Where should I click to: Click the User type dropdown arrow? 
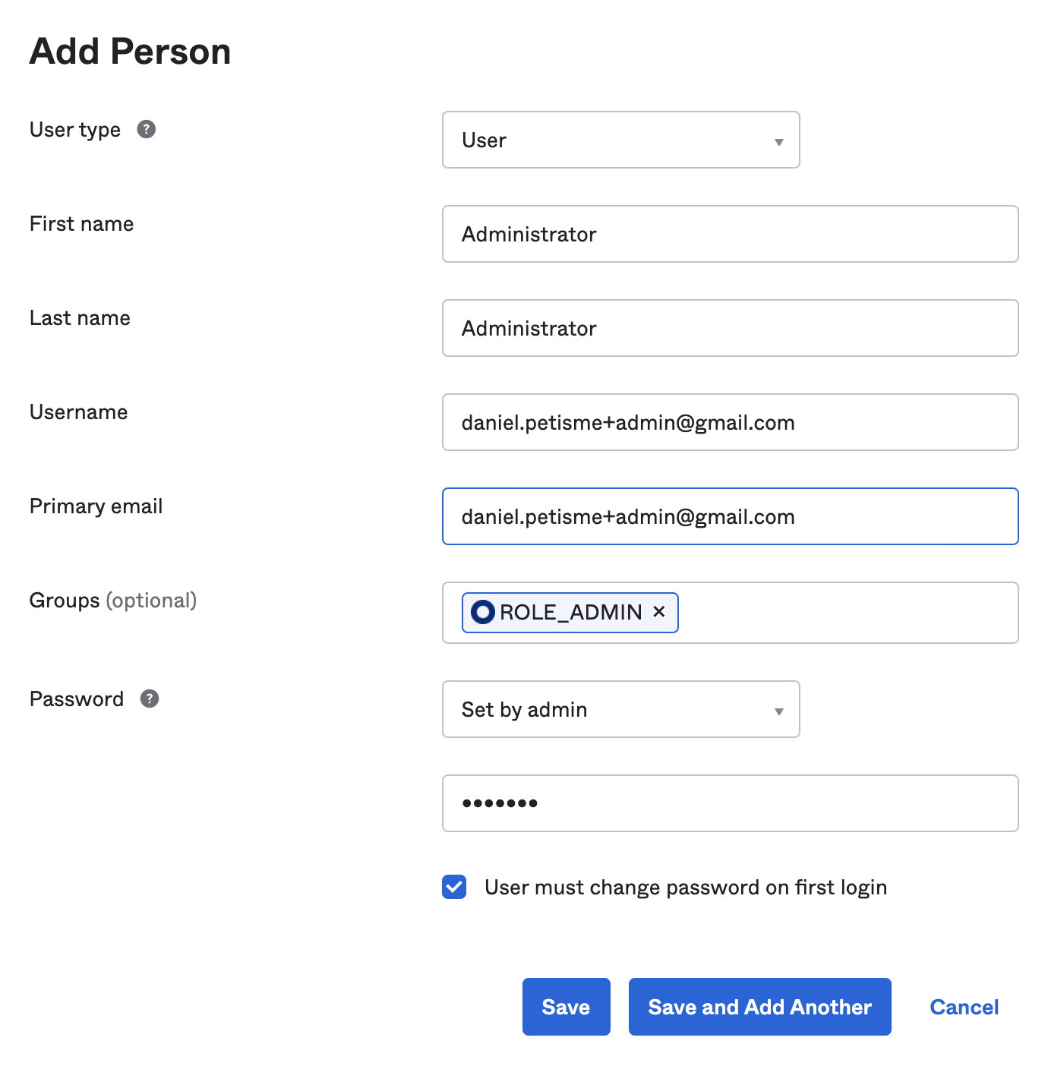(778, 142)
